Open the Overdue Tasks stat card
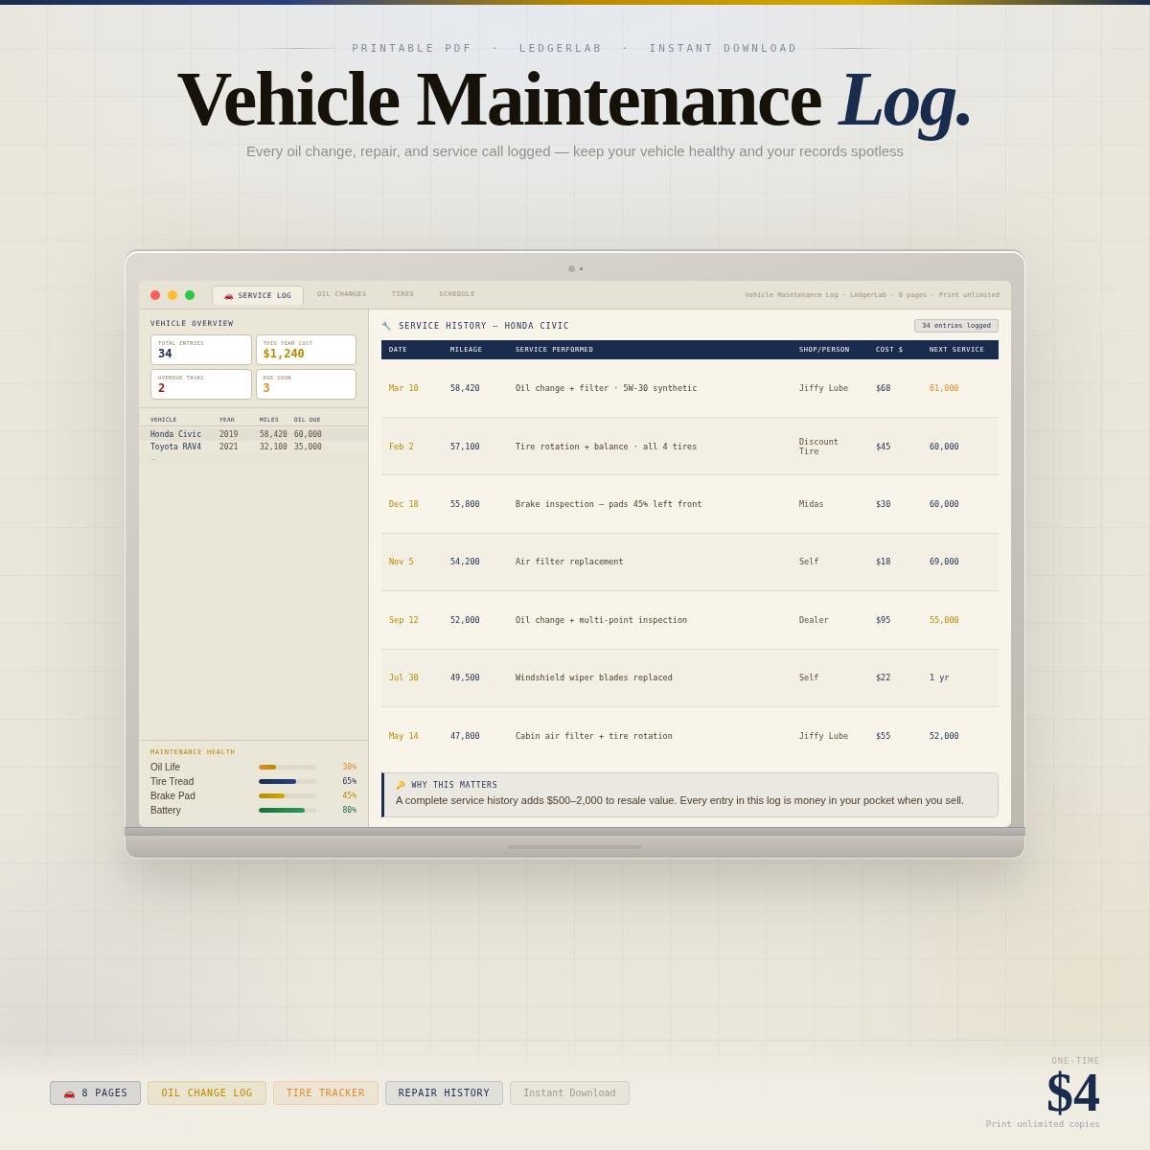1150x1150 pixels. pyautogui.click(x=201, y=384)
